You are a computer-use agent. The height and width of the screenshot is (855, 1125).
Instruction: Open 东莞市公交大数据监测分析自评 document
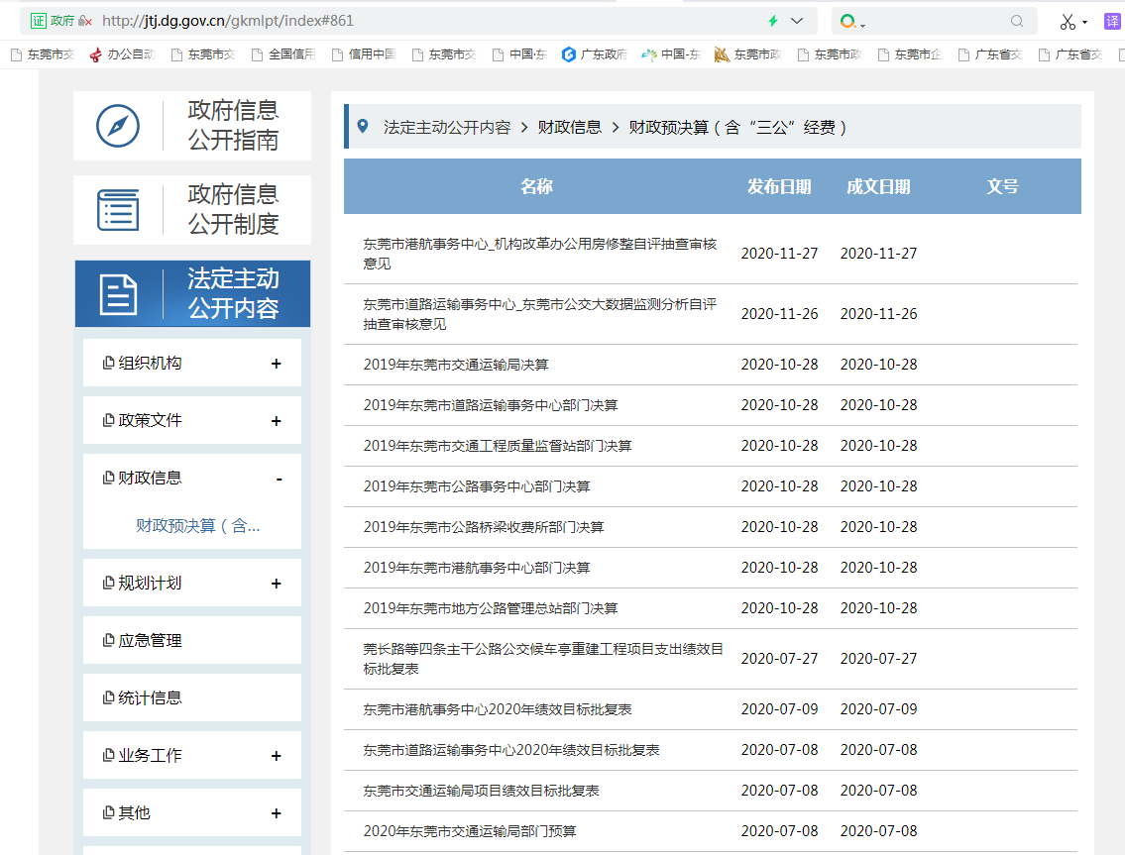pos(539,314)
